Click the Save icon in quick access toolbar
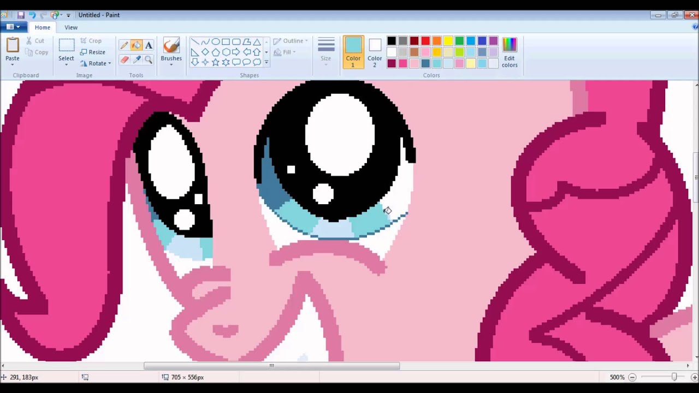The image size is (699, 393). coord(21,15)
